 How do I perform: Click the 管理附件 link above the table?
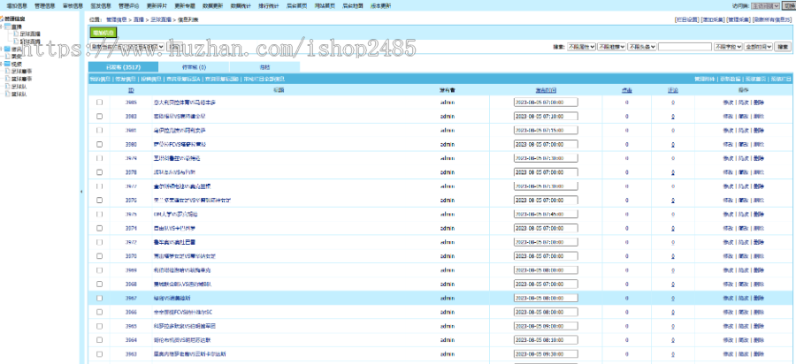705,80
